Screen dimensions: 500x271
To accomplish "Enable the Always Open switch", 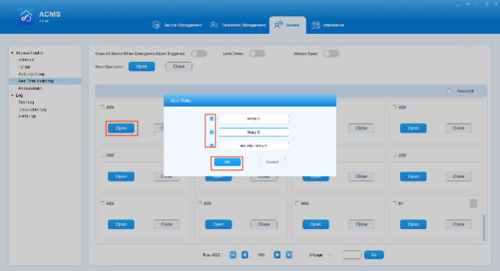I will point(331,54).
